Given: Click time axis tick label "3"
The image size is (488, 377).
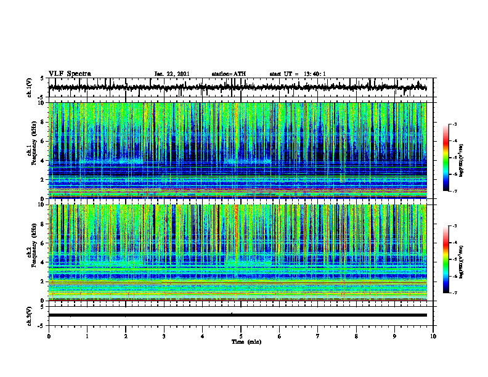Looking at the screenshot, I should click(x=164, y=336).
